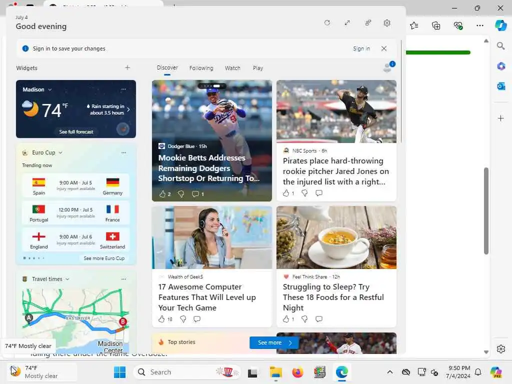Open the Edge Favorites star icon
Viewport: 512px width, 384px height.
[414, 25]
